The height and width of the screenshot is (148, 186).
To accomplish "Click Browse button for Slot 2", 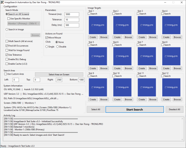I will pos(128,37).
